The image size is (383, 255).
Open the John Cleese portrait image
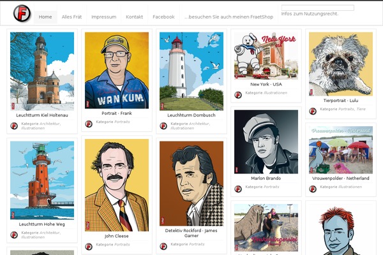click(x=117, y=186)
